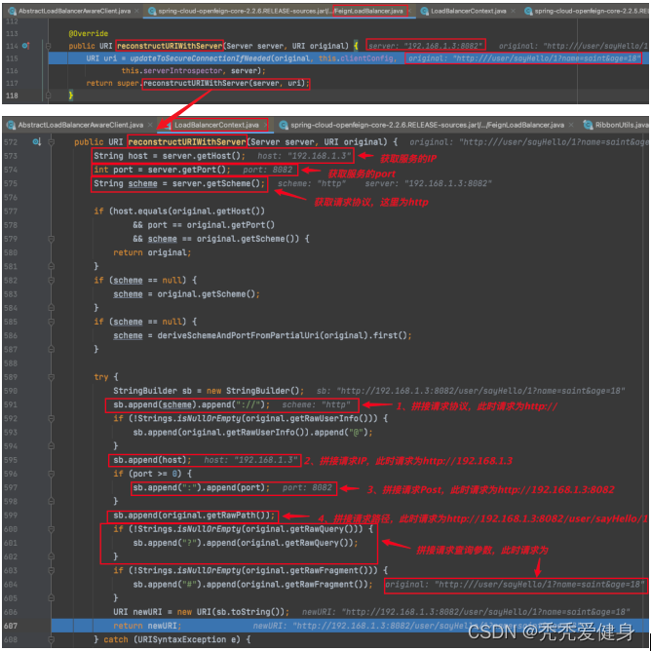651x651 pixels.
Task: Collapse fold marker at line 603
Action: 51,570
